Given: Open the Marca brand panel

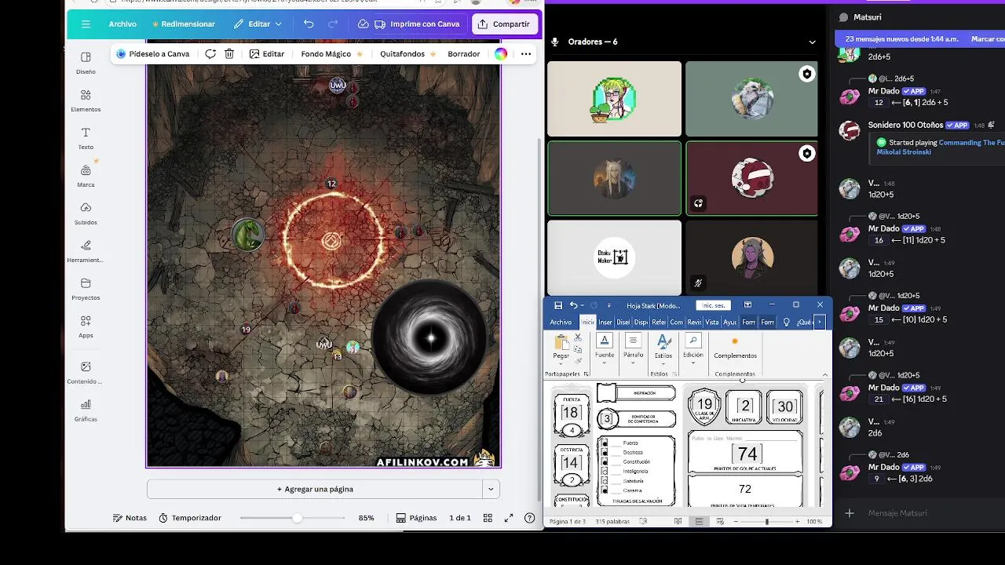Looking at the screenshot, I should [86, 175].
